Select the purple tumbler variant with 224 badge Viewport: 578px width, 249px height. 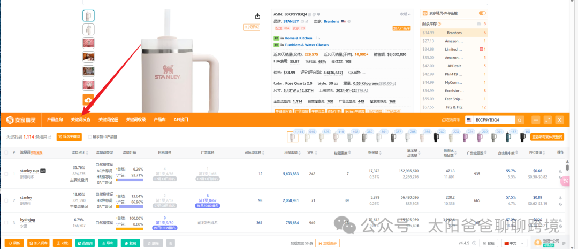click(466, 138)
